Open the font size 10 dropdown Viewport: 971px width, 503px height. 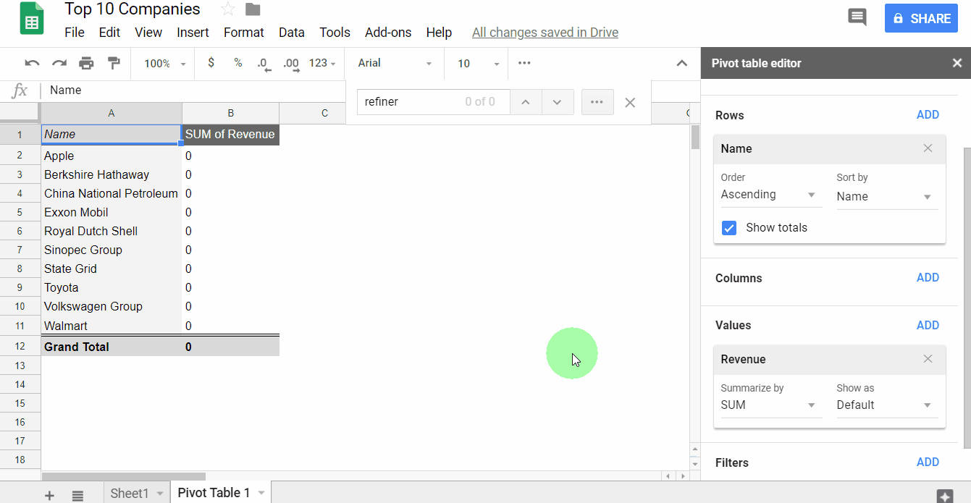click(478, 64)
